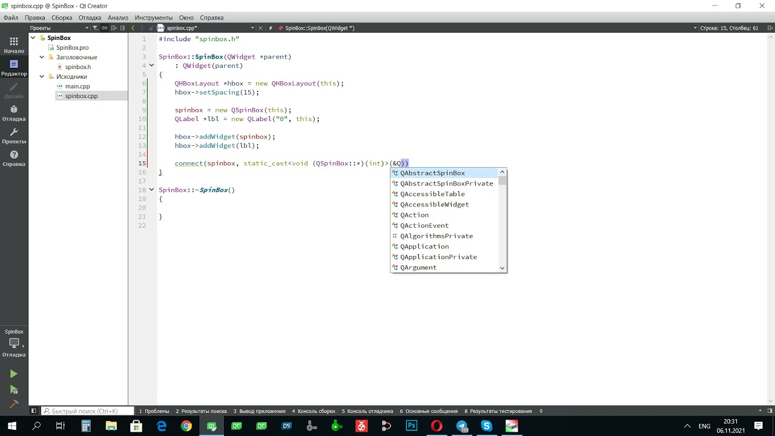Select SpinBox.pro in the project tree
Viewport: 775px width, 436px height.
(73, 48)
